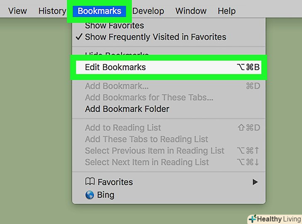Click the Healthy Living watermark logo
The height and width of the screenshot is (224, 302).
[x=274, y=218]
